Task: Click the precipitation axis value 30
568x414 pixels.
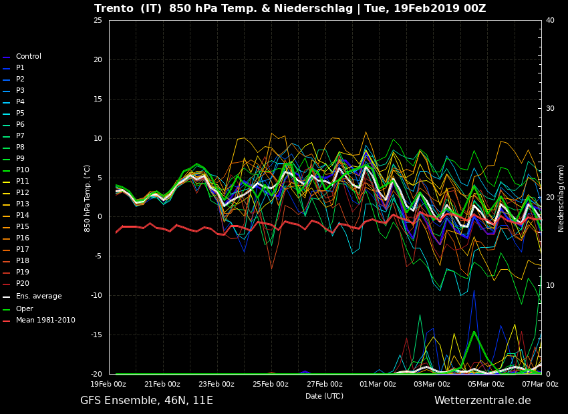Action: tap(550, 109)
